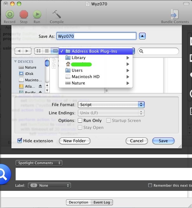The width and height of the screenshot is (192, 208).
Task: Open the Label None dropdown
Action: [x=49, y=185]
